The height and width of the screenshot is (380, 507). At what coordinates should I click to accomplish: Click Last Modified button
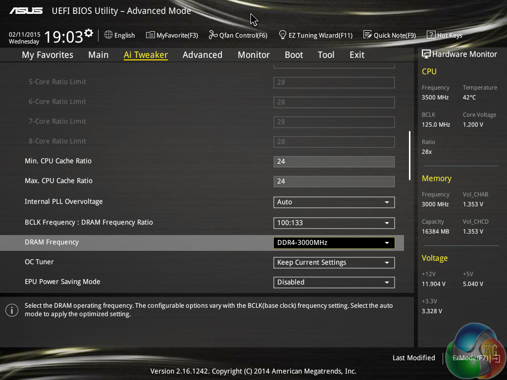click(413, 358)
